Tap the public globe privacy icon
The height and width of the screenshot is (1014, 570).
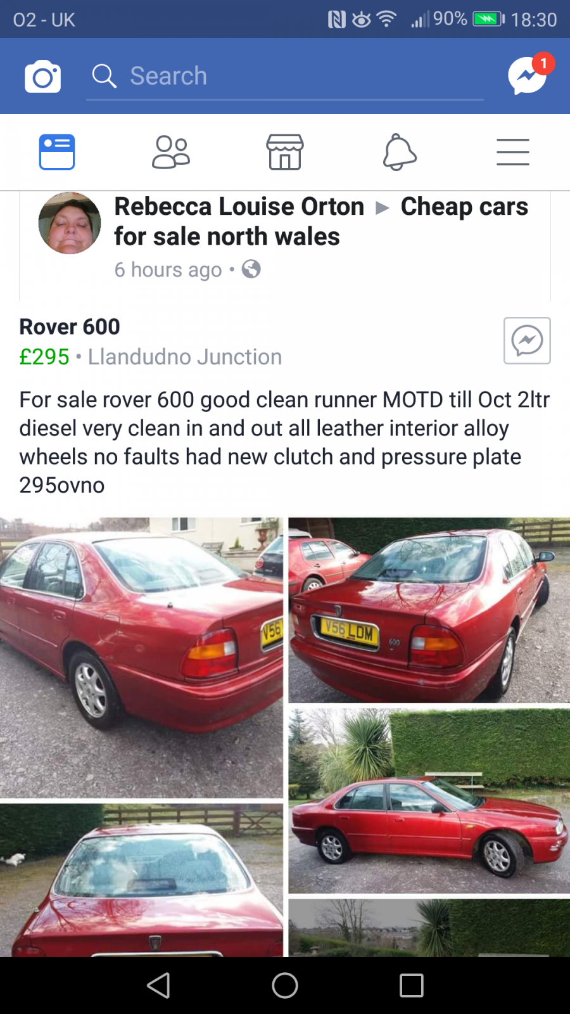[251, 269]
